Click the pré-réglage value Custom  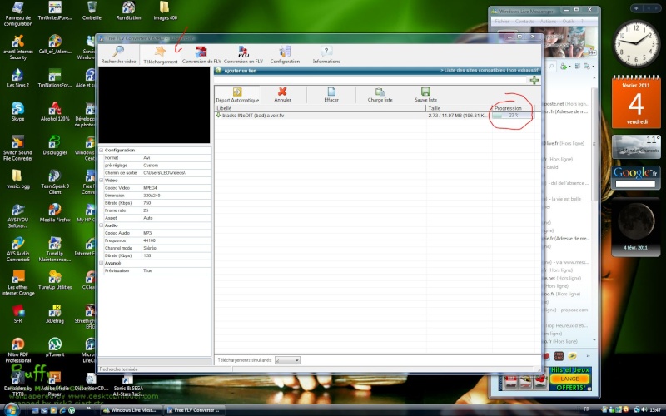[176, 166]
